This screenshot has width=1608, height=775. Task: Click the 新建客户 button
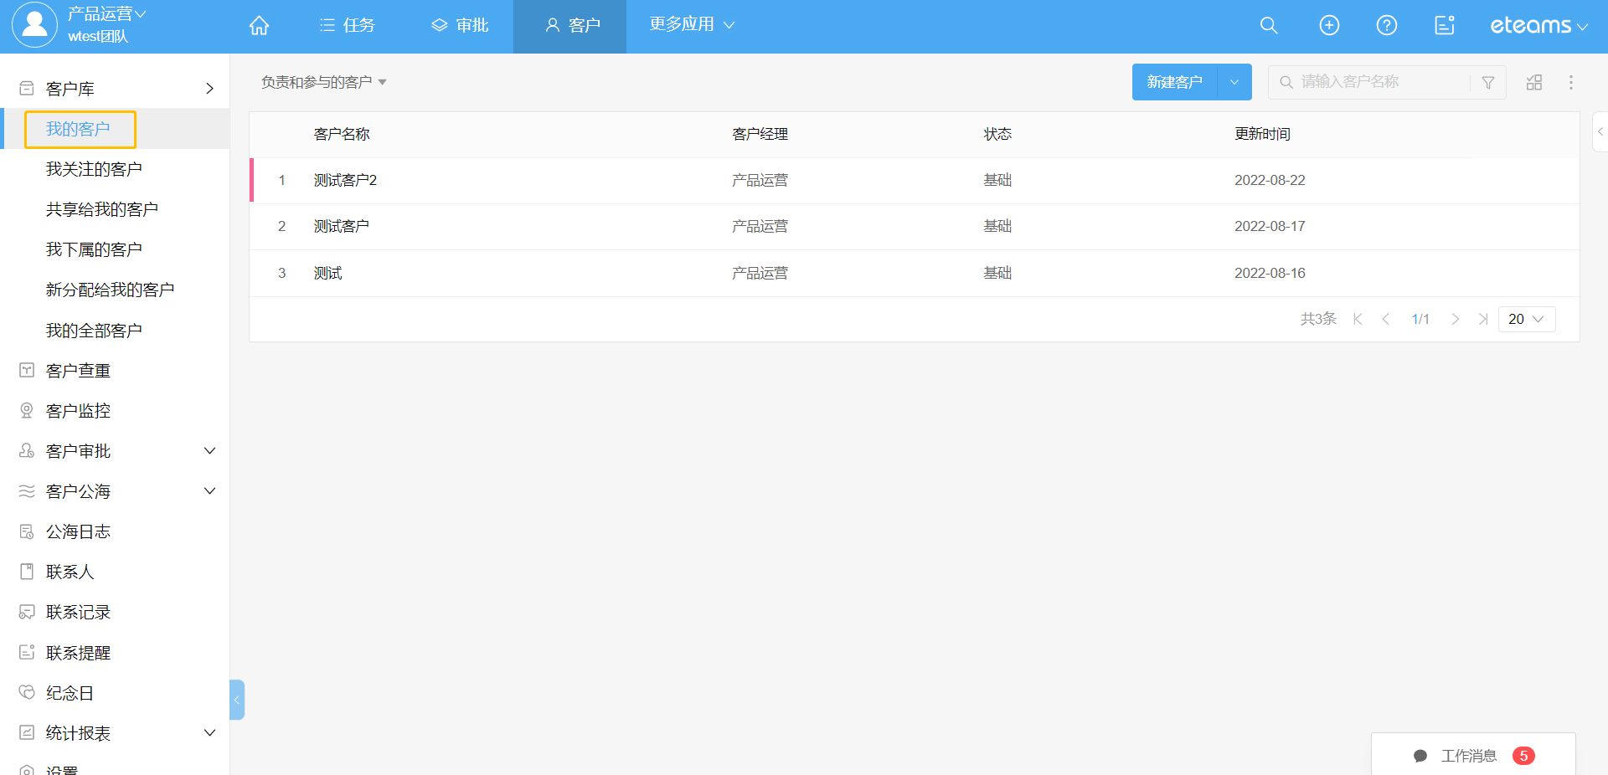(x=1174, y=82)
